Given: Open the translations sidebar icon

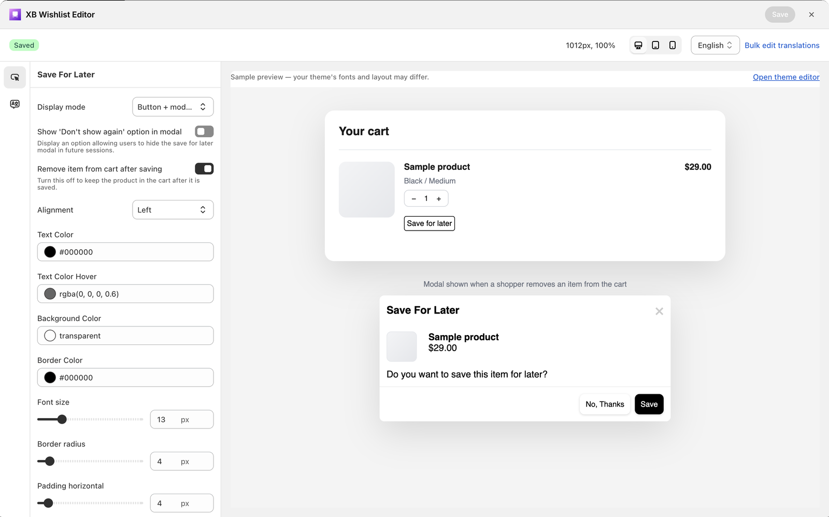Looking at the screenshot, I should point(15,104).
